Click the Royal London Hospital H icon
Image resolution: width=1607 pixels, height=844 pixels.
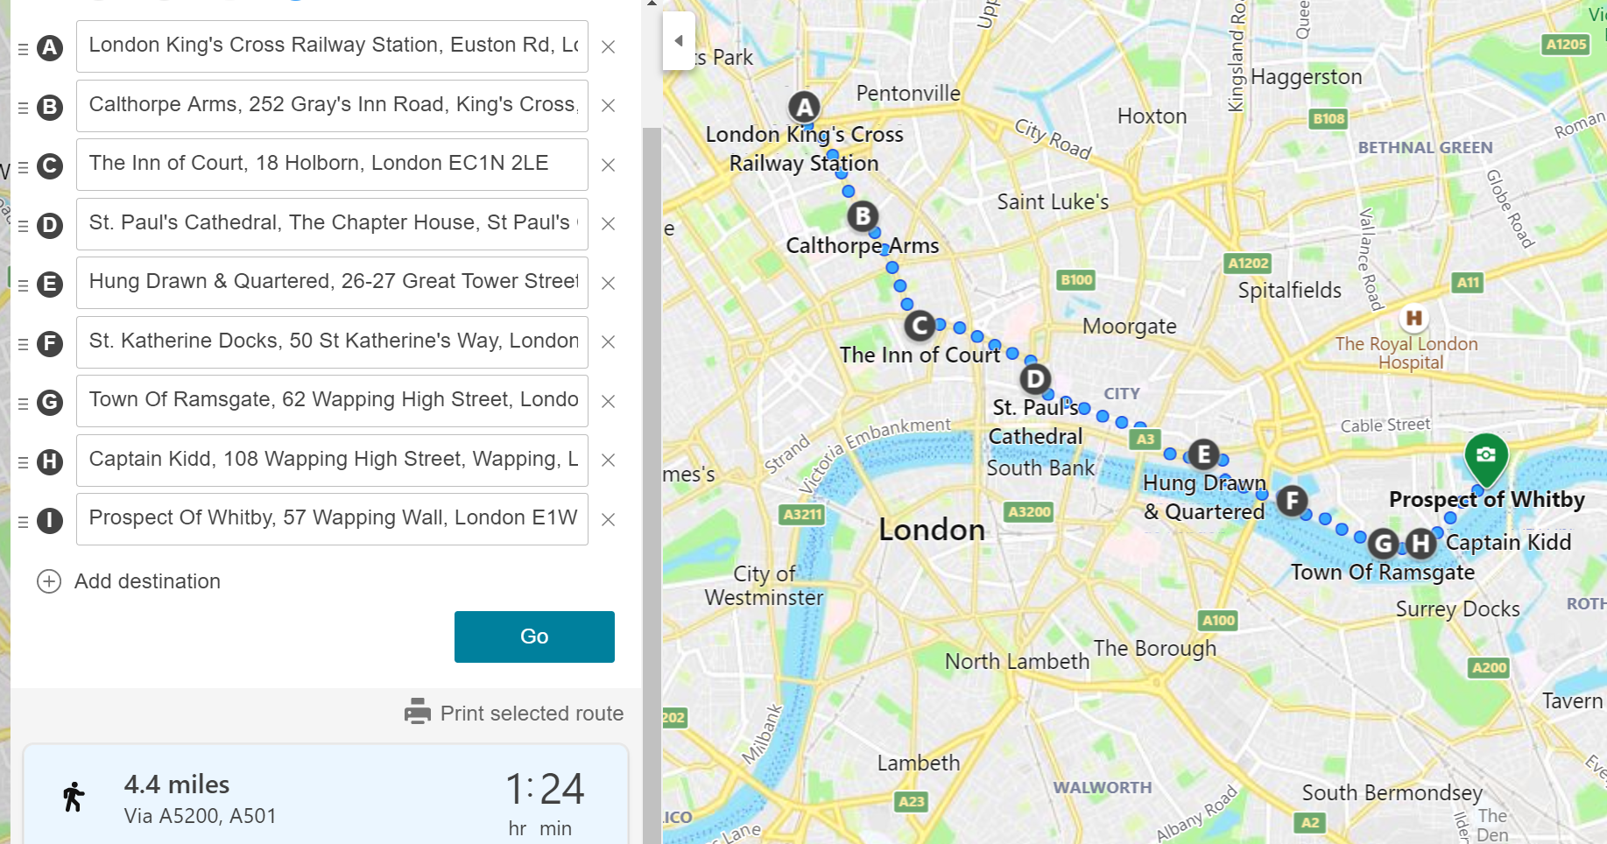pos(1413,318)
